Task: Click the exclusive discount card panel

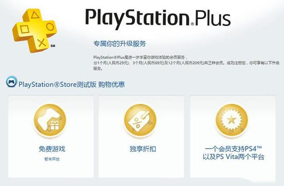Action: point(141,136)
